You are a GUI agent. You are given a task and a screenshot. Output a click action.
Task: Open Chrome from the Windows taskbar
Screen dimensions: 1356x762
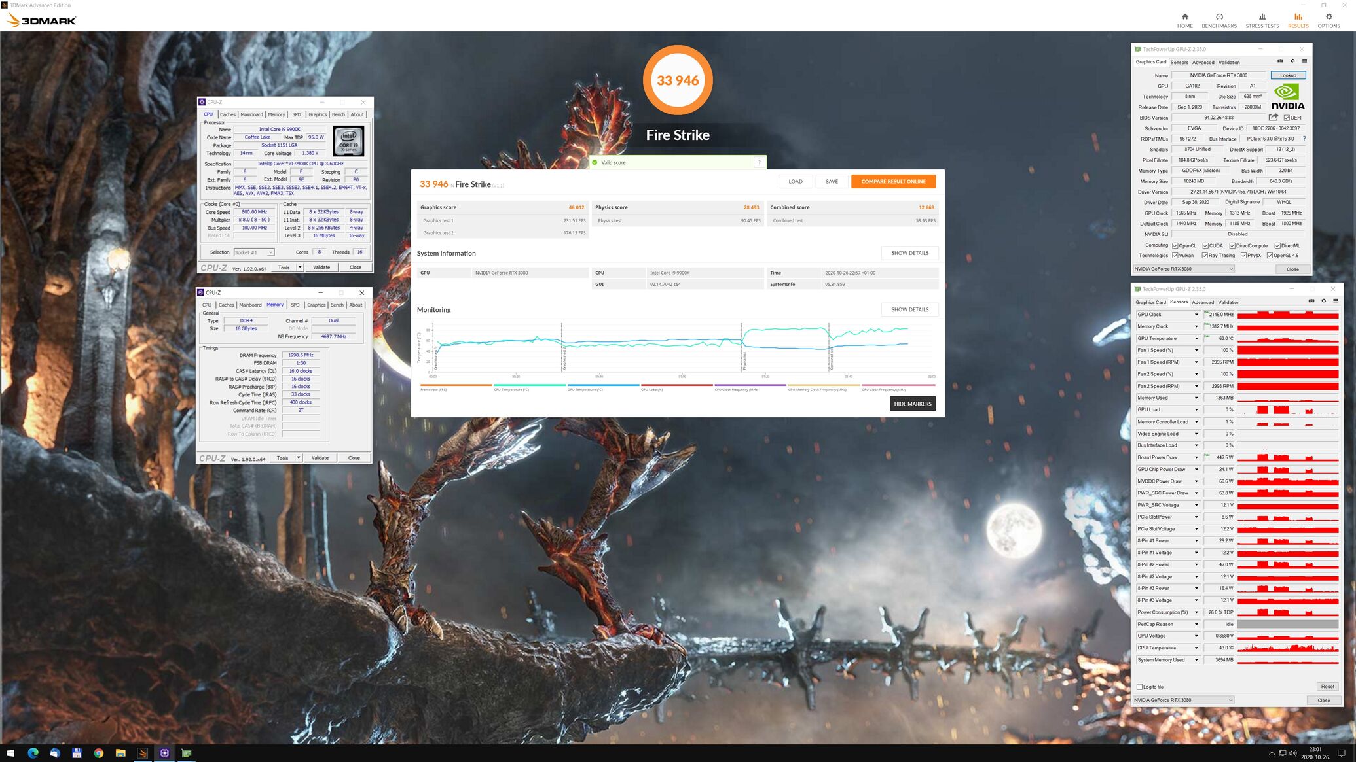click(98, 753)
